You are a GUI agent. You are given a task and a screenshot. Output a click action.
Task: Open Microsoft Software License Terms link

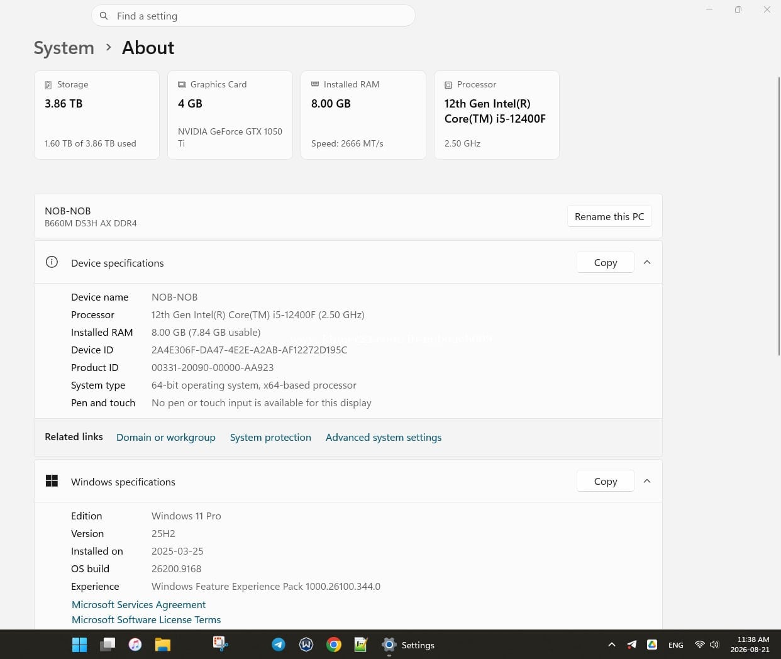[146, 619]
